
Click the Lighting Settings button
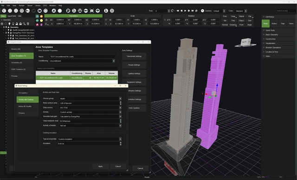coord(134,73)
